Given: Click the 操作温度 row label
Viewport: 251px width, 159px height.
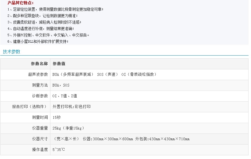Looking at the screenshot, I should coord(40,150).
